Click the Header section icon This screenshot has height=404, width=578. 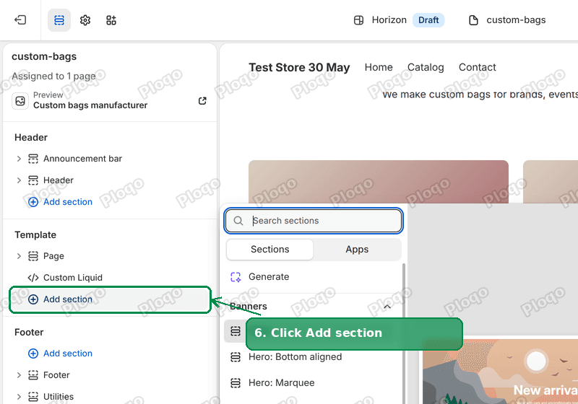[33, 180]
